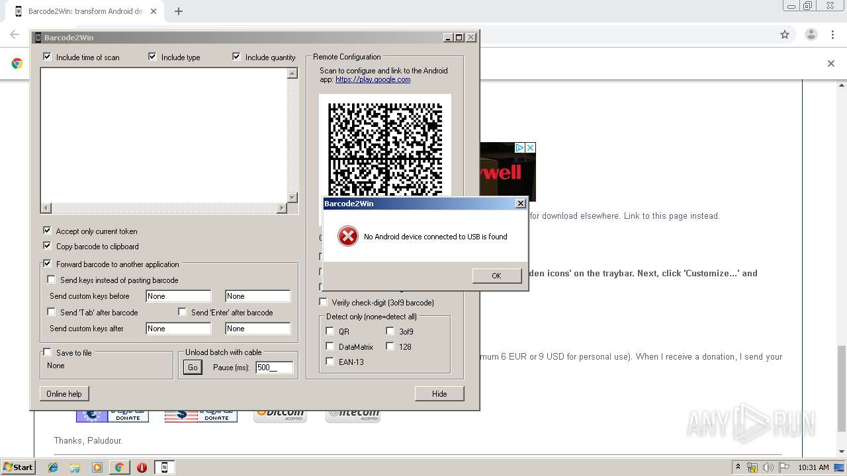847x476 pixels.
Task: Enable 'Verify check-digit (3of9 barcode)'
Action: pyautogui.click(x=323, y=302)
